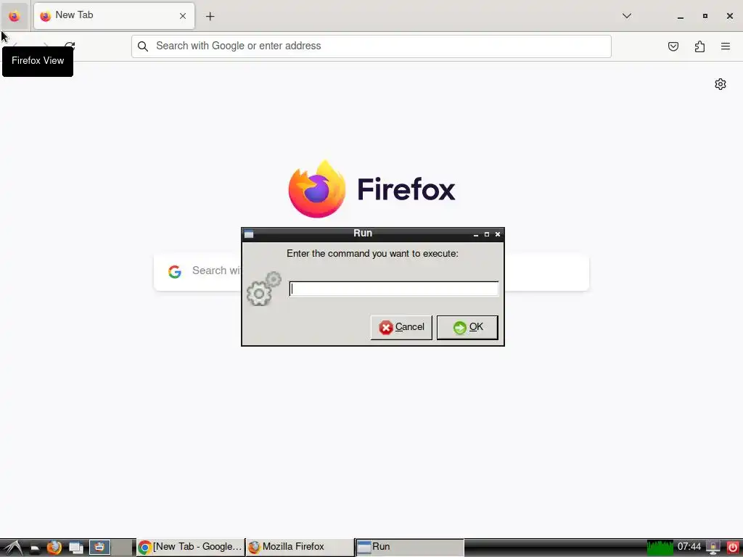This screenshot has height=557, width=743.
Task: Minimize the Firefox window
Action: (x=681, y=16)
